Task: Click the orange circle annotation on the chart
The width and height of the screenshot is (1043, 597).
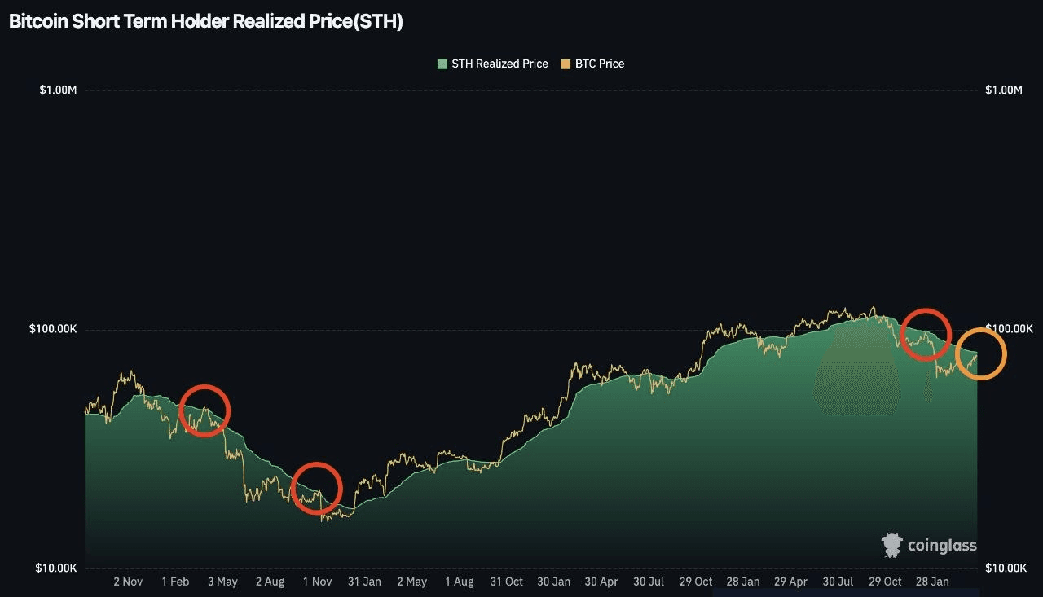Action: pos(980,353)
